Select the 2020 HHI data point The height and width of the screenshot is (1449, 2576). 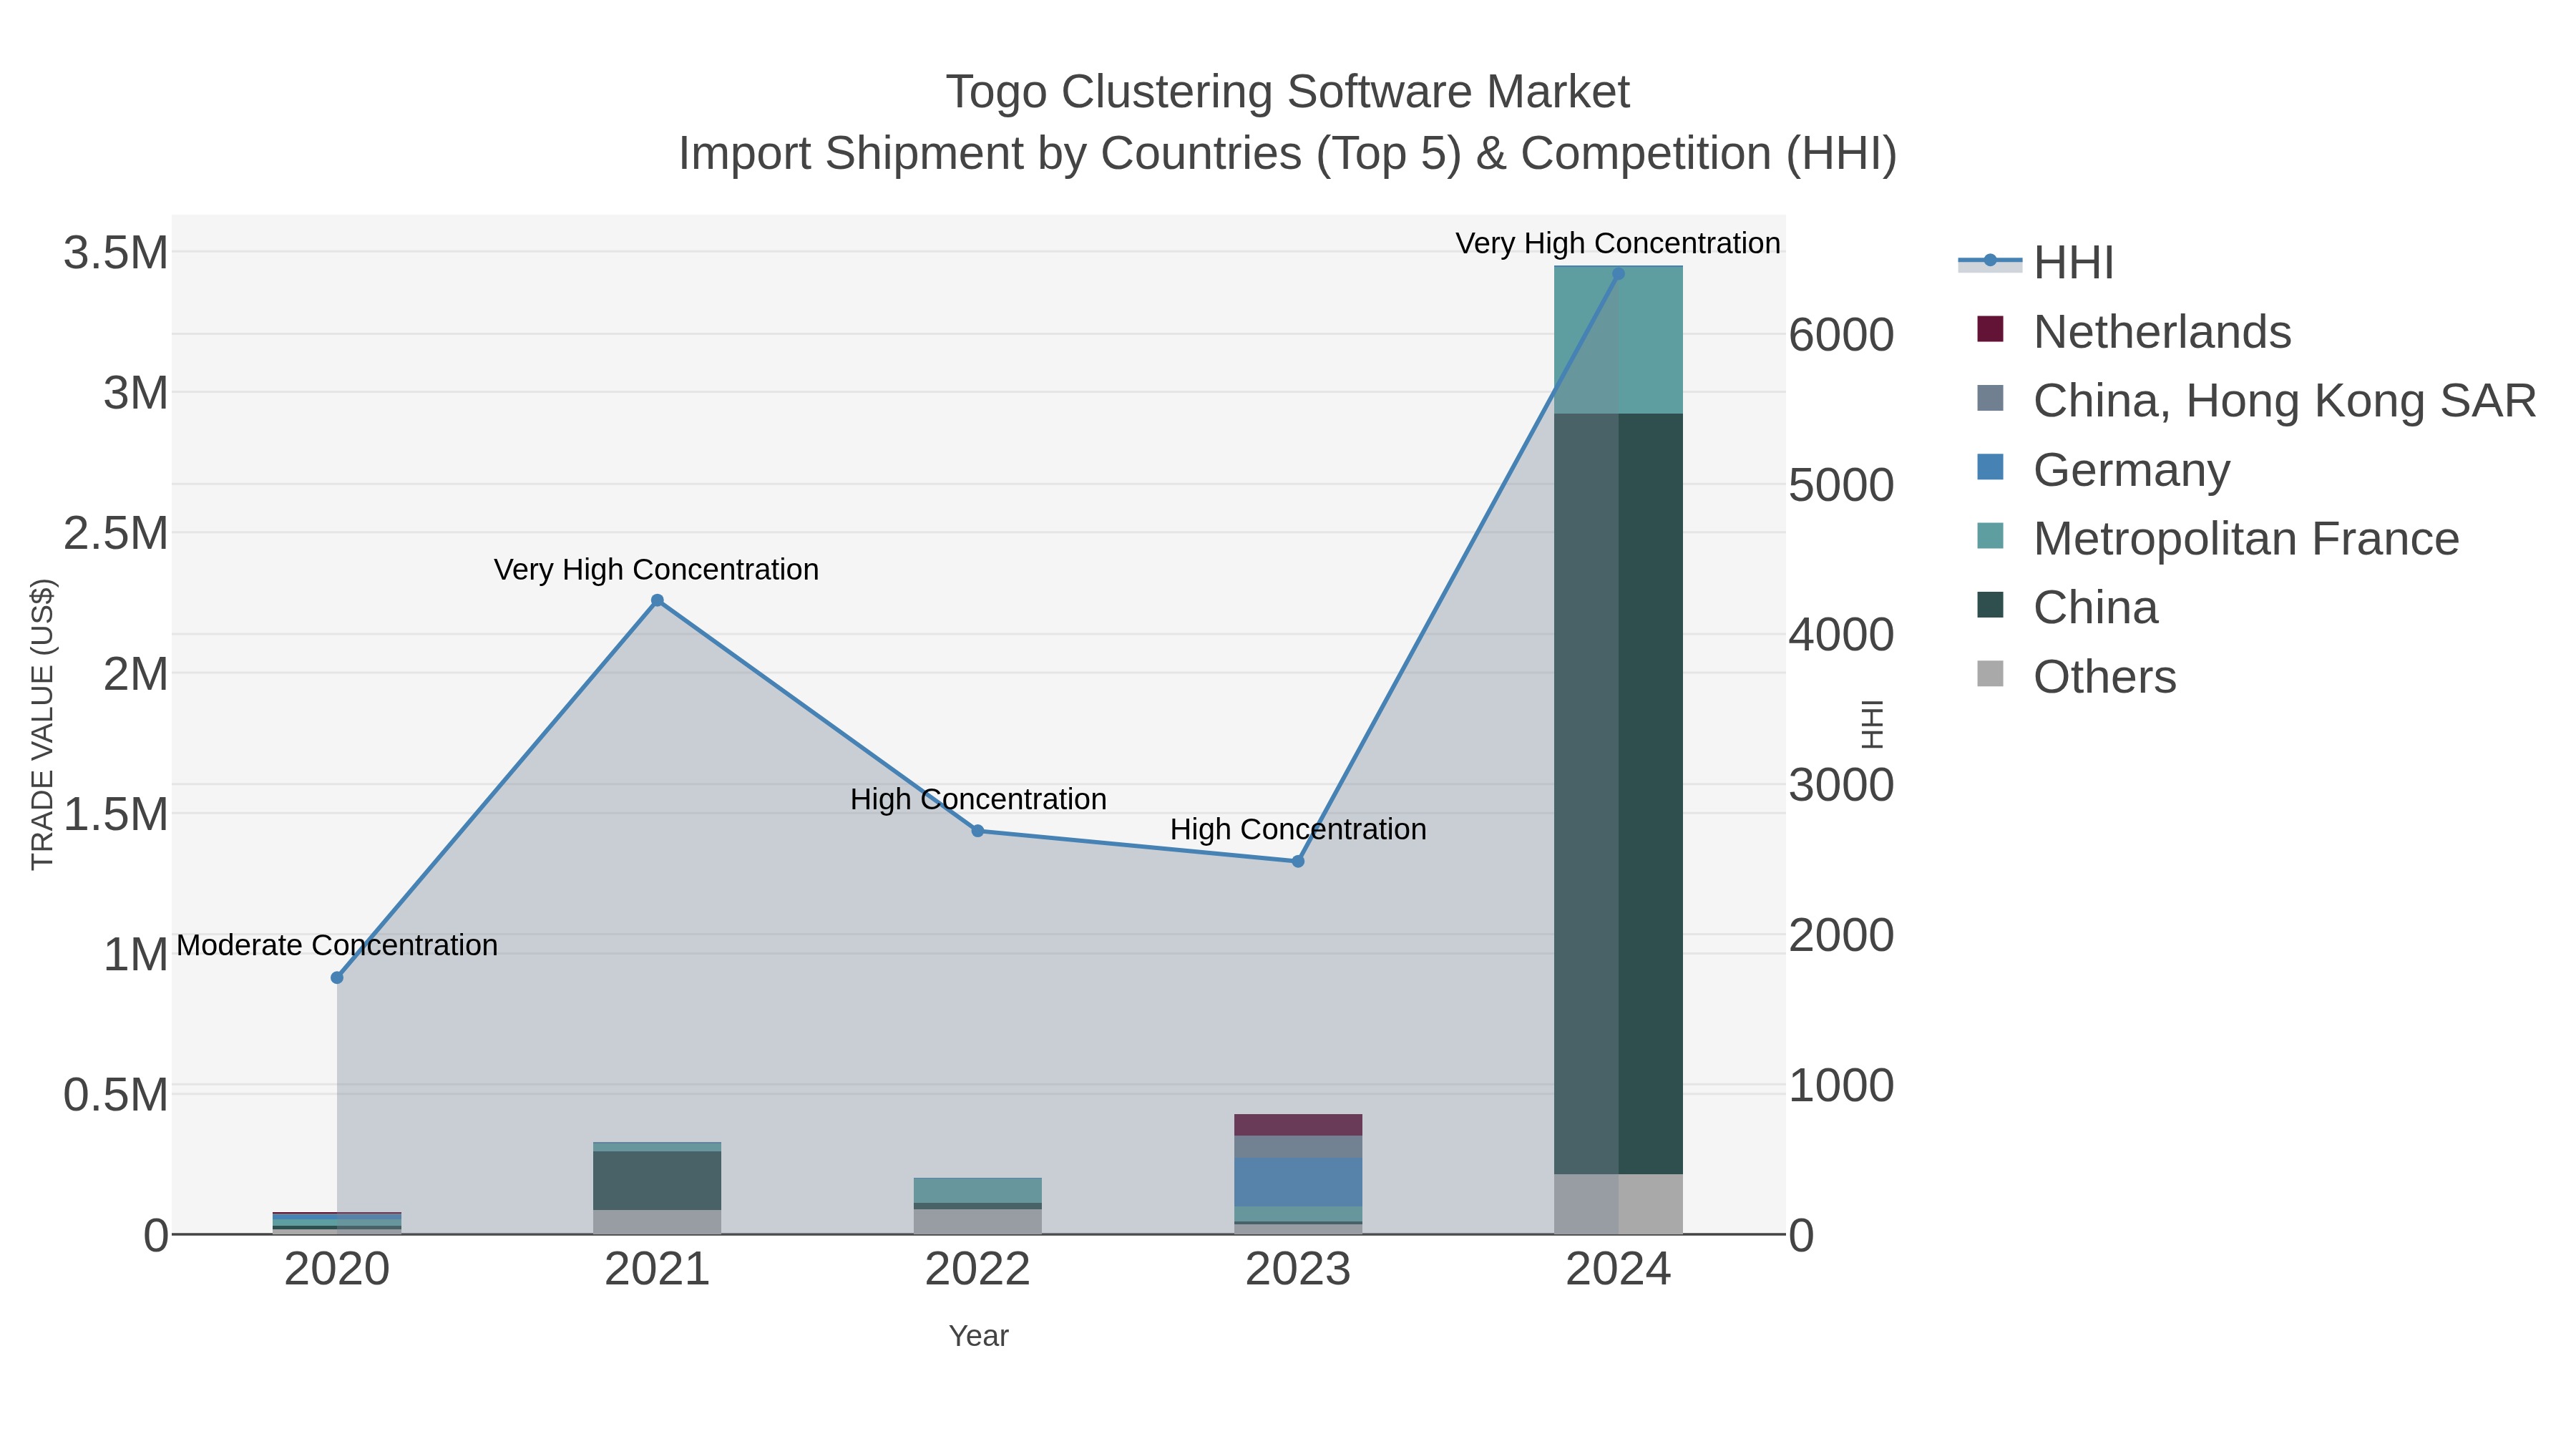tap(337, 977)
